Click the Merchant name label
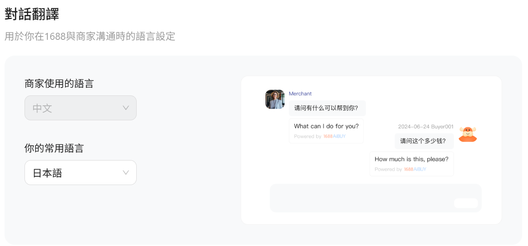The image size is (528, 246). tap(300, 94)
